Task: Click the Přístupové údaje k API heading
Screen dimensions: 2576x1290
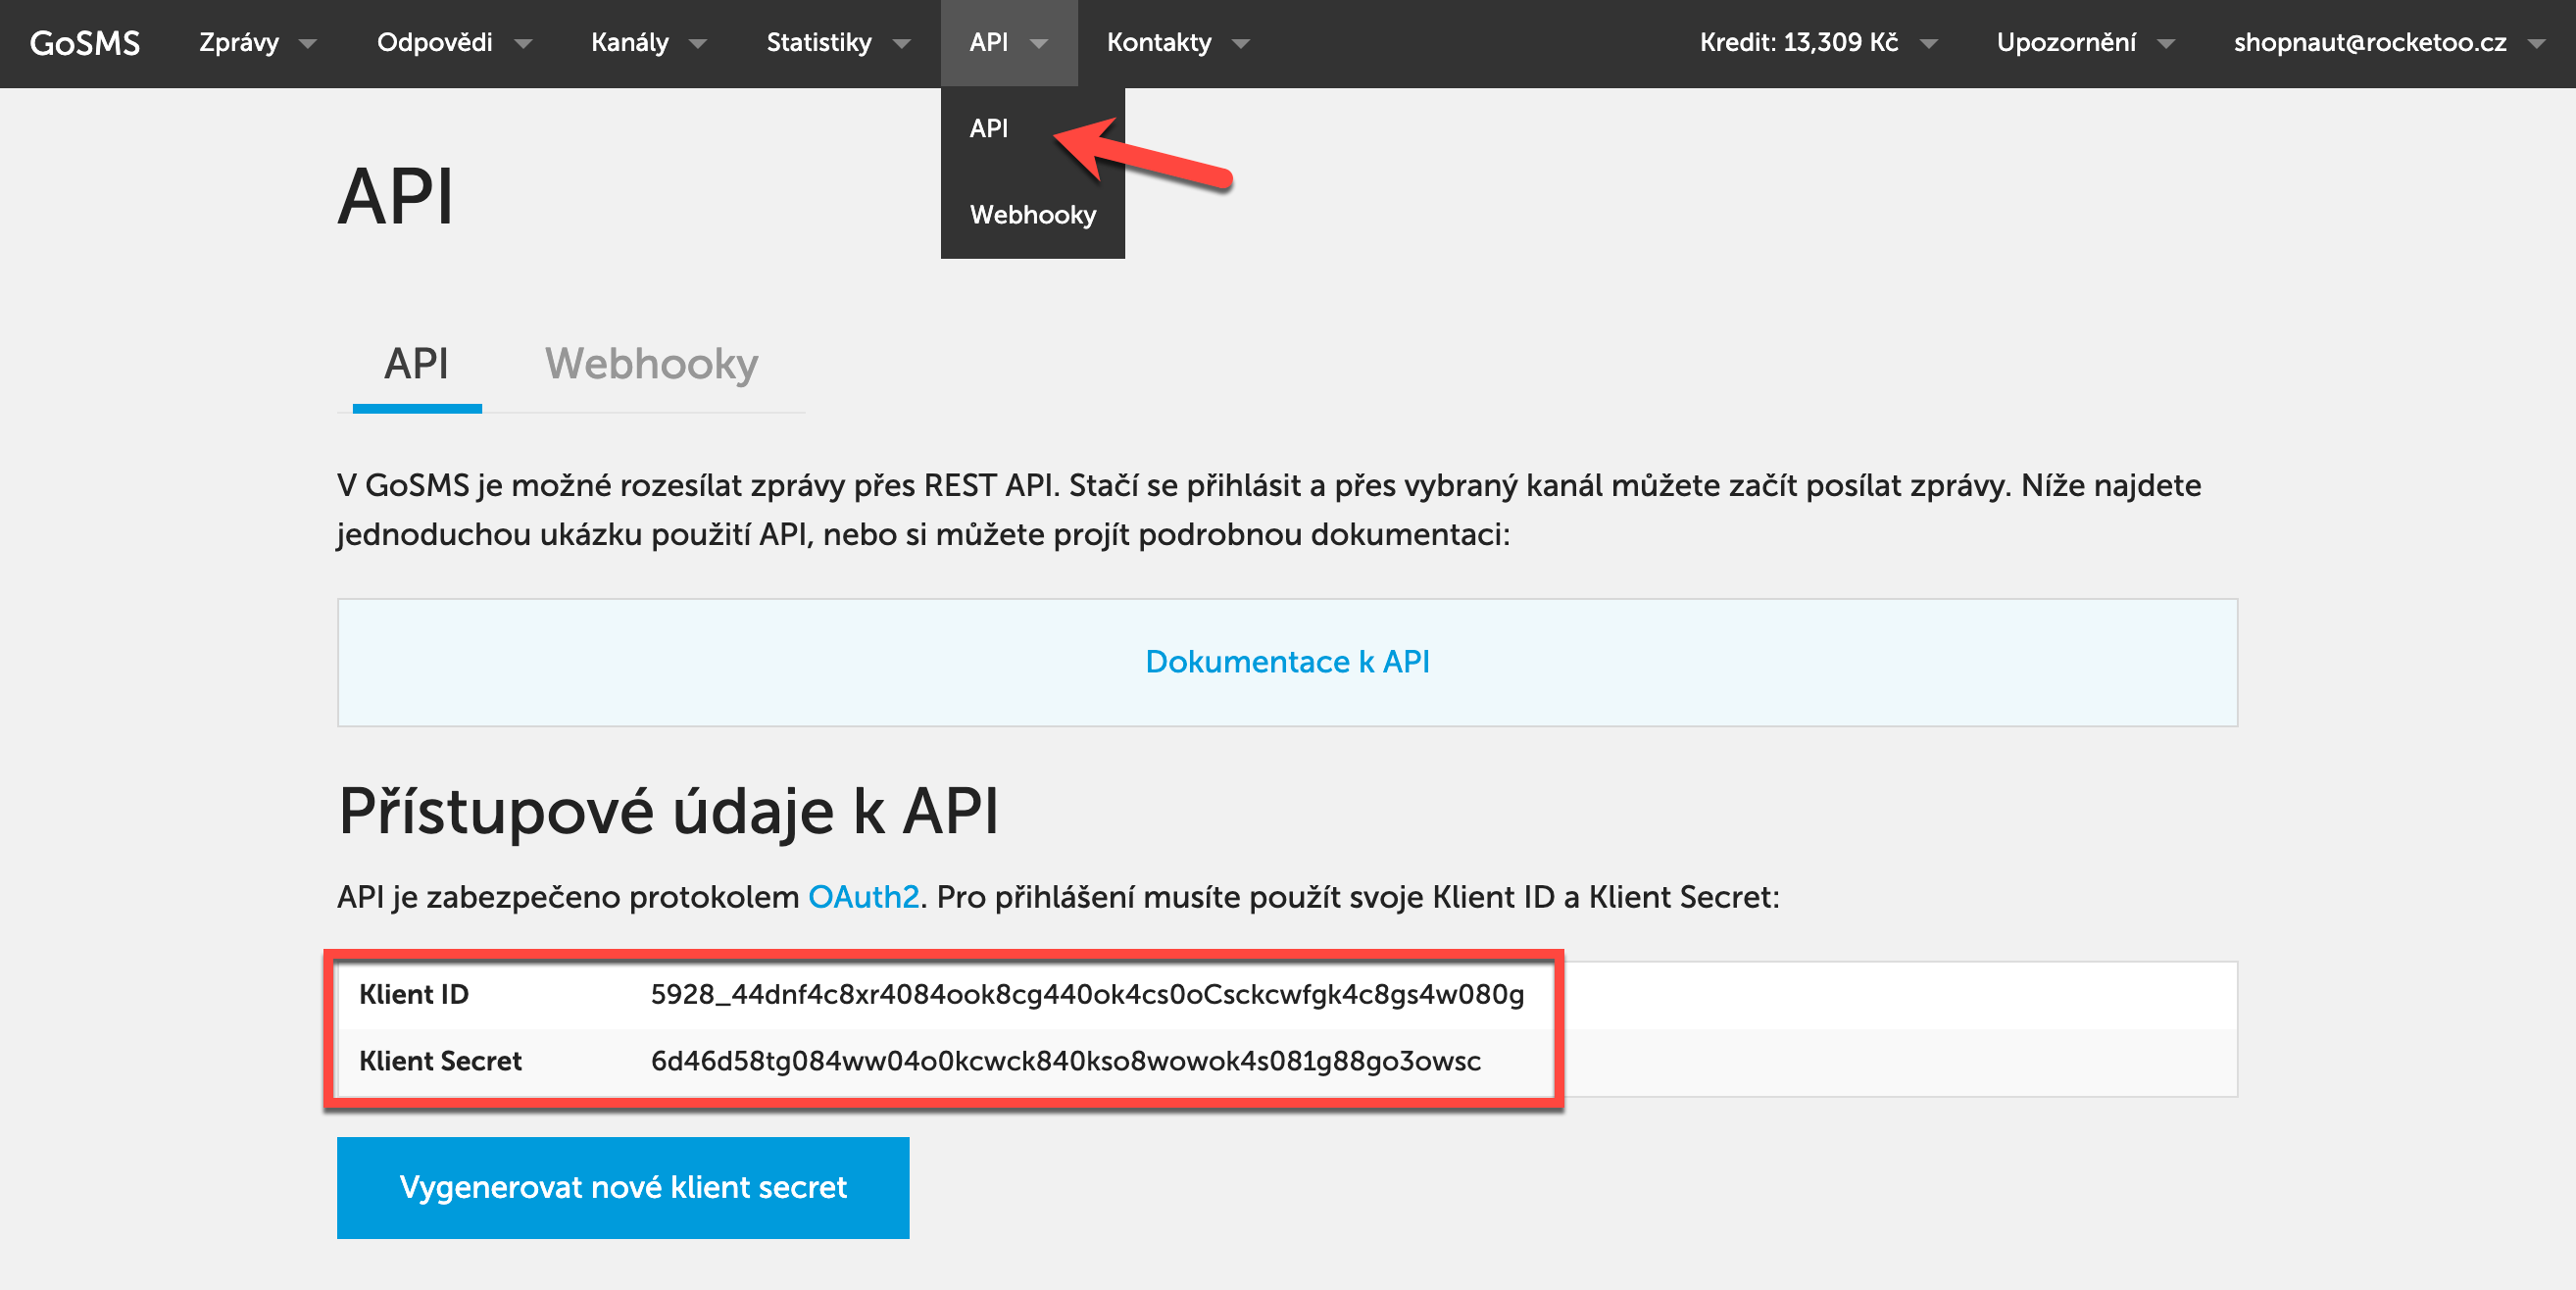Action: [668, 811]
